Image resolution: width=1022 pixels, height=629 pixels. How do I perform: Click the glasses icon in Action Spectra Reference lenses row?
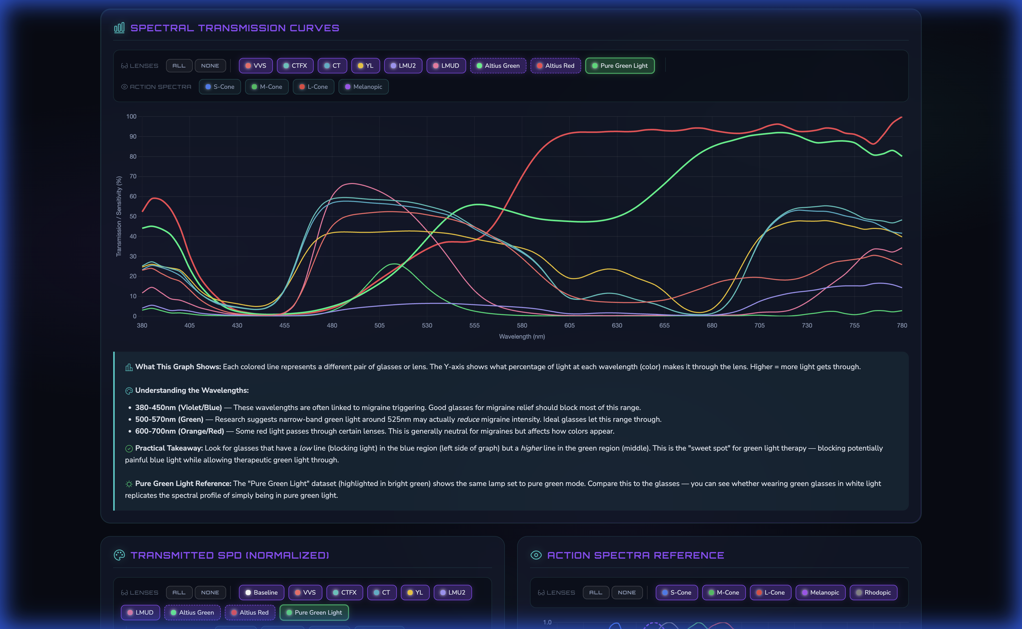pyautogui.click(x=541, y=592)
